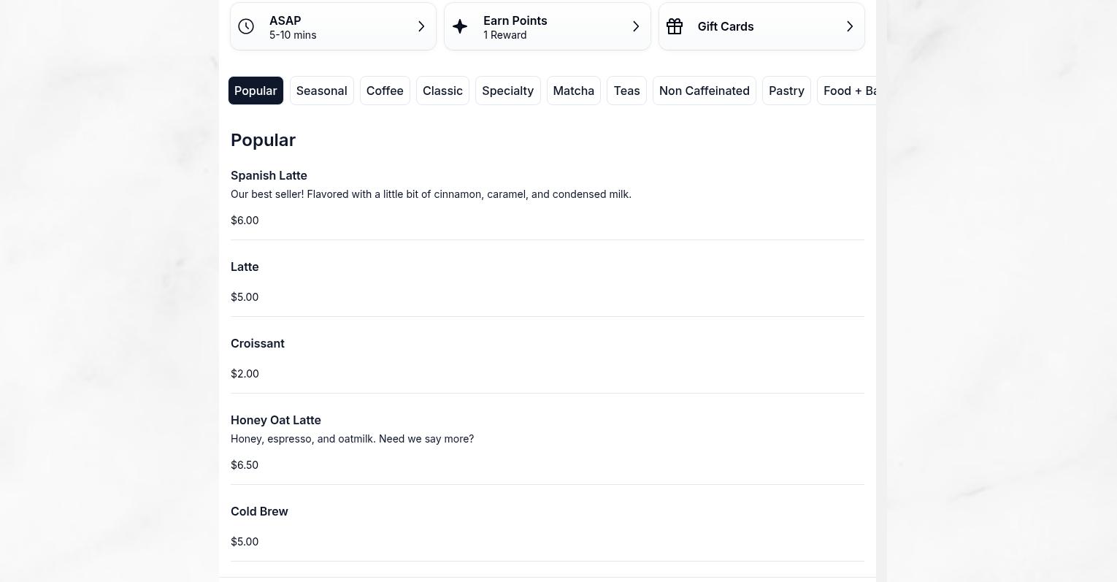This screenshot has height=582, width=1117.
Task: Open the Spanish Latte menu item
Action: coord(269,175)
